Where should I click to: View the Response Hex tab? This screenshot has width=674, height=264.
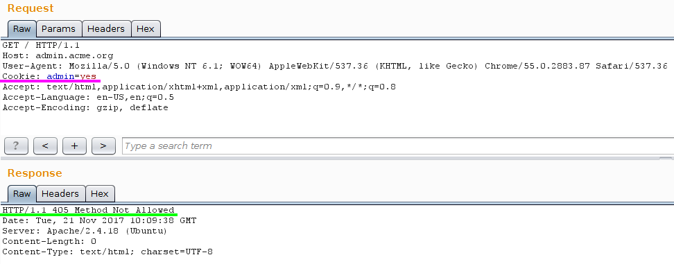click(x=100, y=193)
